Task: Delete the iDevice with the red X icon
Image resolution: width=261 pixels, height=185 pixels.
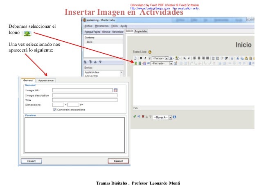Action: click(x=143, y=116)
